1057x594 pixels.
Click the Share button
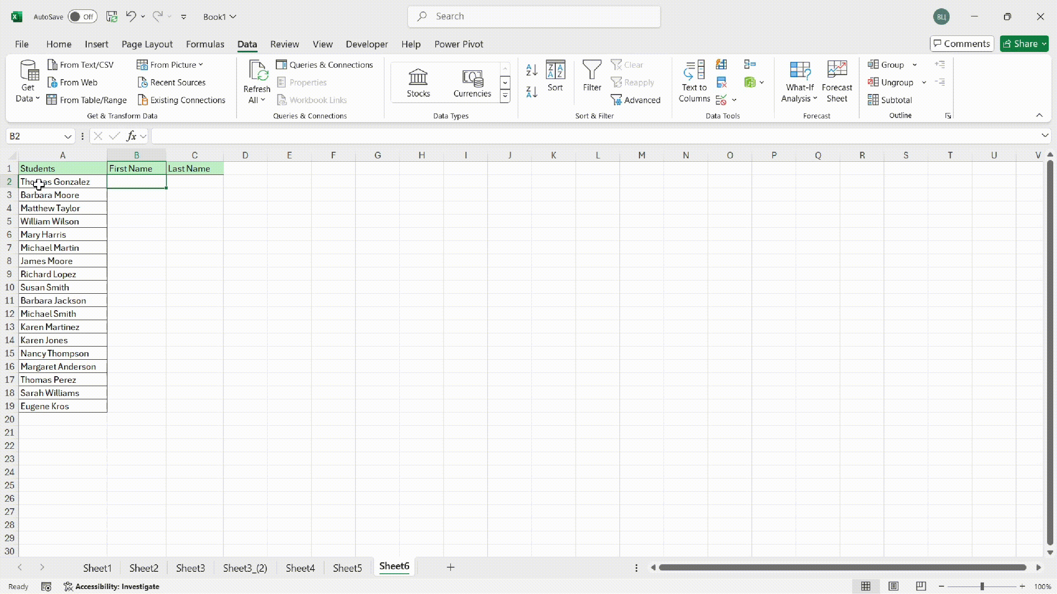coord(1019,44)
